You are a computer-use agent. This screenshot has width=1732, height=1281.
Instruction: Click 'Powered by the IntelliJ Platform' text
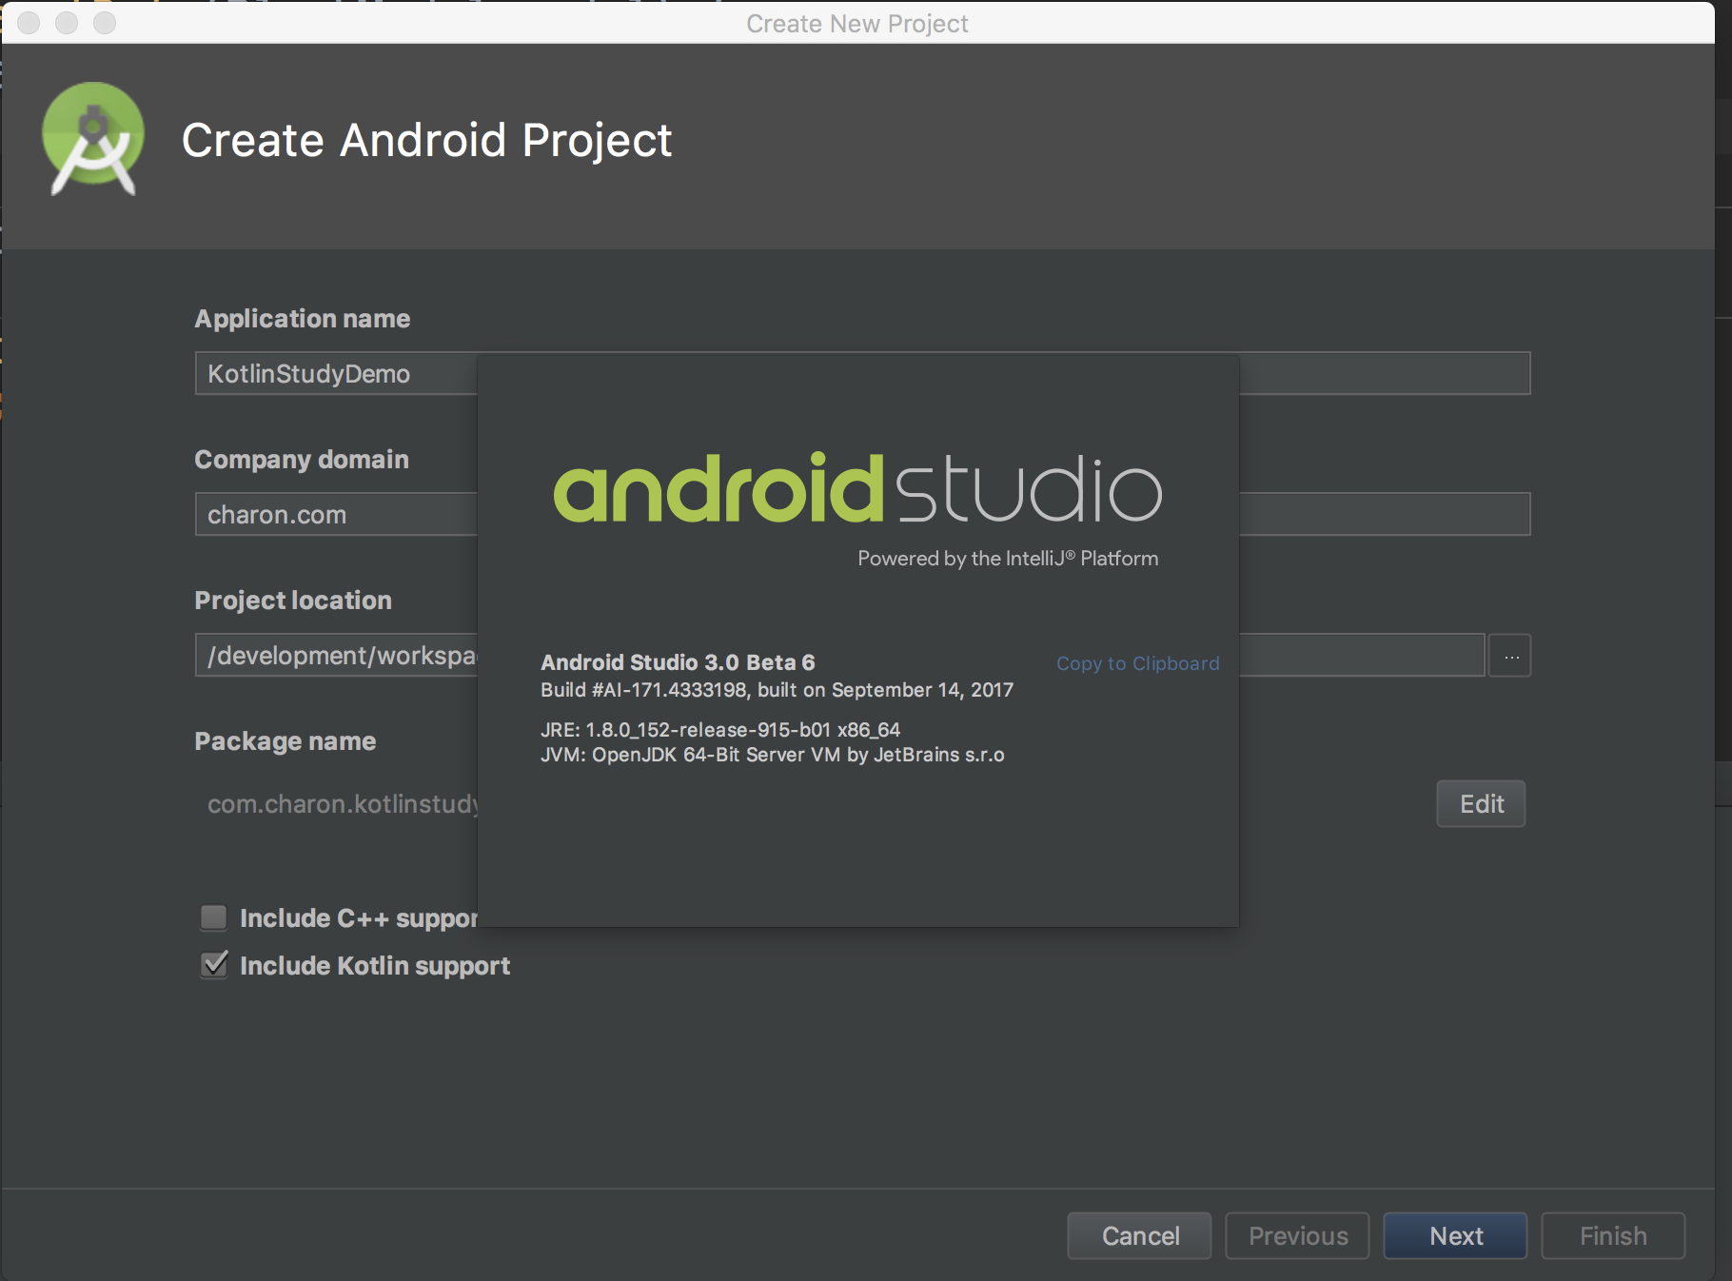pyautogui.click(x=1008, y=559)
